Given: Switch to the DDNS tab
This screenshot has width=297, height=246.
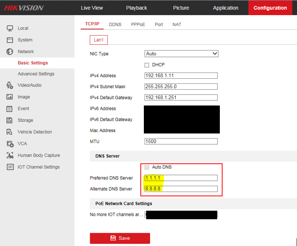Looking at the screenshot, I should pos(115,24).
